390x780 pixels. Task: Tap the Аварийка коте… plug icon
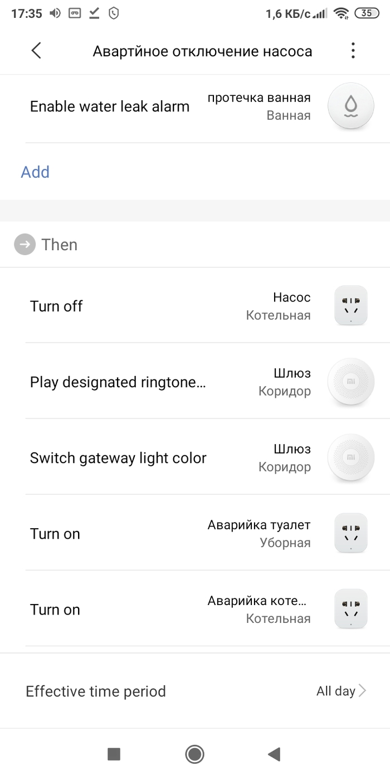coord(350,609)
